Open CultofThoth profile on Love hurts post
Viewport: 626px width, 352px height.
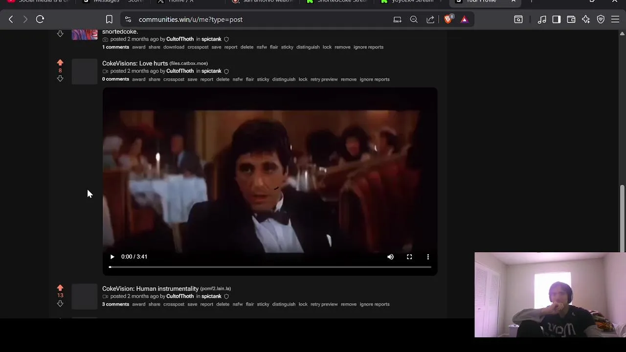[x=180, y=71]
